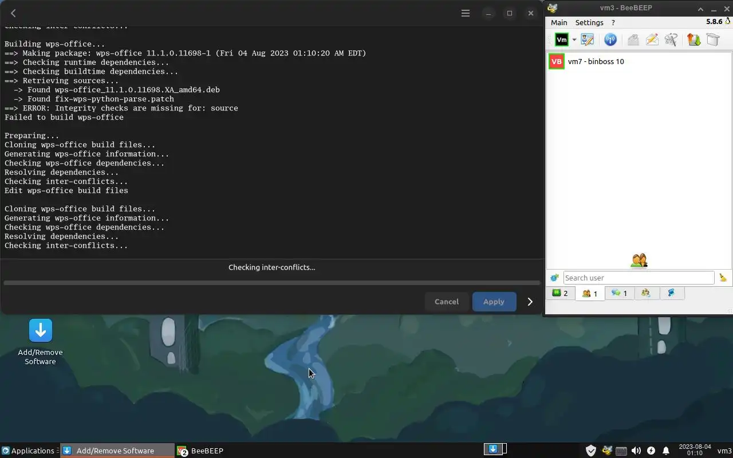Click the greyed-out open envelope icon
The image size is (733, 458).
click(633, 40)
